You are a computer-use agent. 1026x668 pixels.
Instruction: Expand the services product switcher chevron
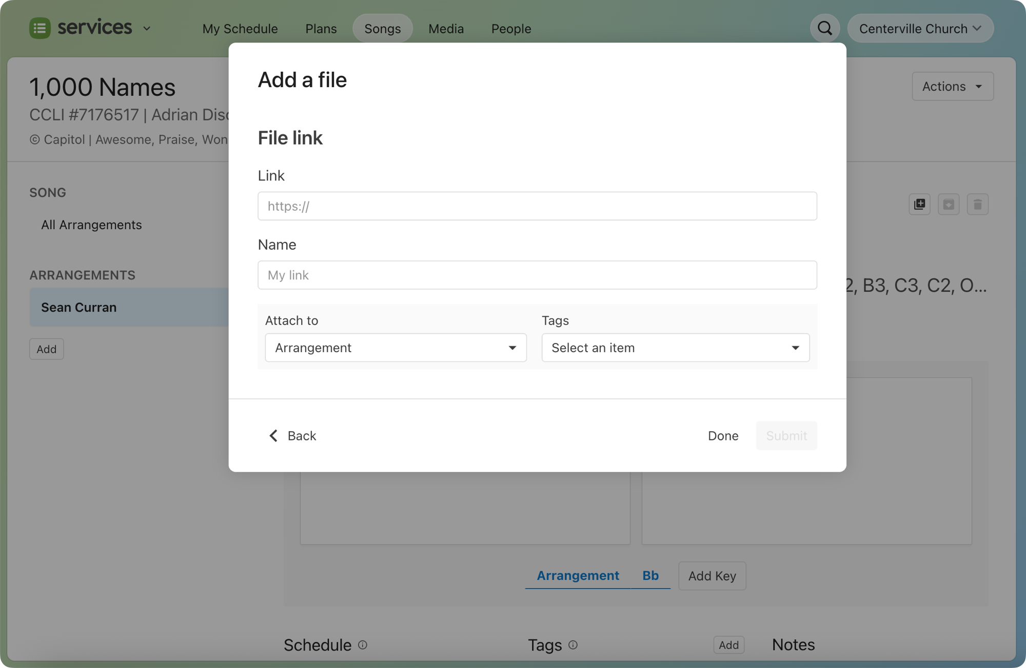[x=147, y=29]
